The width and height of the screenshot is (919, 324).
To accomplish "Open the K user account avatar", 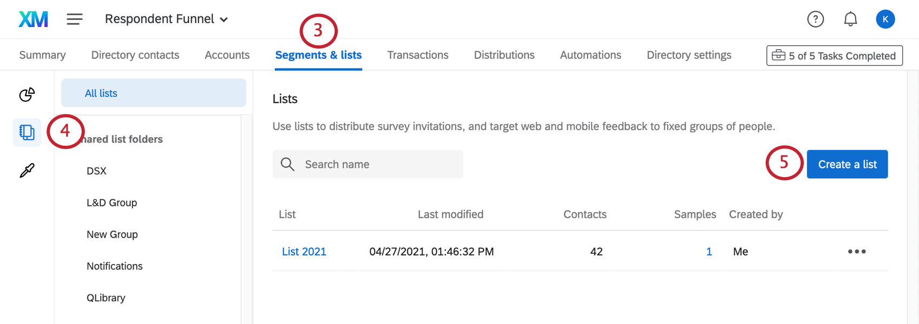I will click(x=885, y=19).
